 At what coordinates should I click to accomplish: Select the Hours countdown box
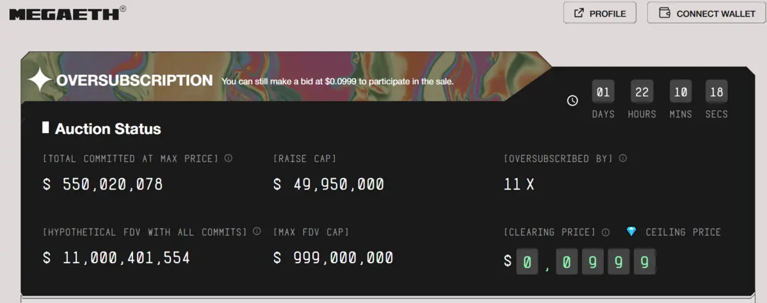click(642, 92)
